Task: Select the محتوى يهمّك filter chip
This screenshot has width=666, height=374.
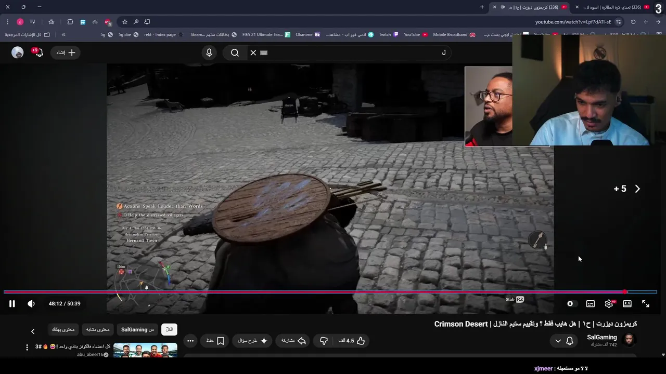Action: [x=63, y=329]
